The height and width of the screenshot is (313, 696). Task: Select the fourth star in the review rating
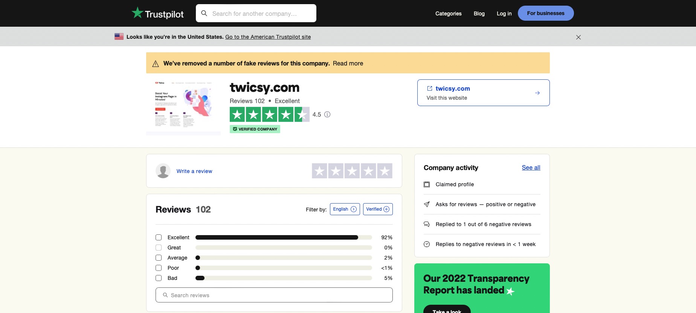pos(368,171)
